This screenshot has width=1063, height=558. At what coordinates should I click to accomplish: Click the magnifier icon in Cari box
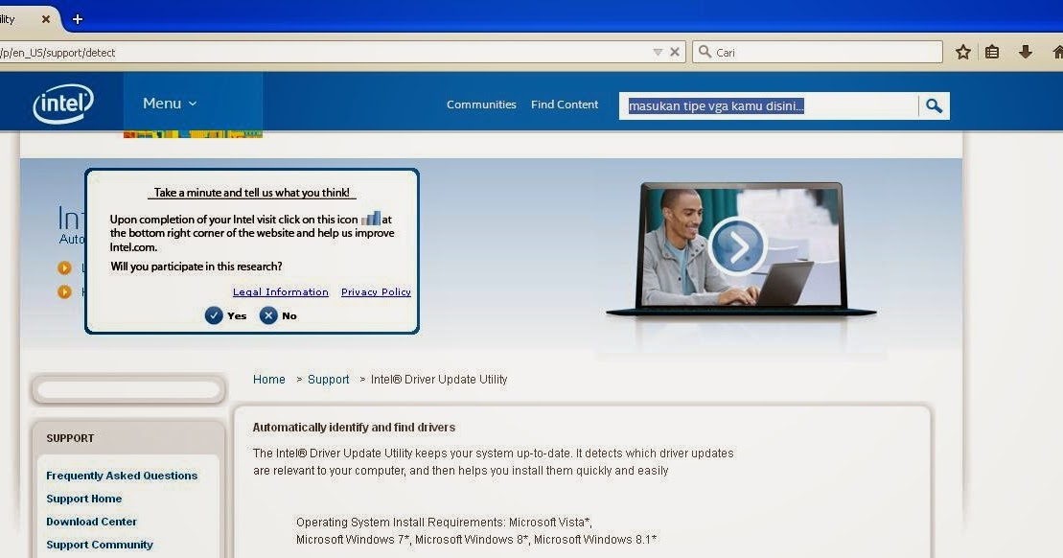705,52
